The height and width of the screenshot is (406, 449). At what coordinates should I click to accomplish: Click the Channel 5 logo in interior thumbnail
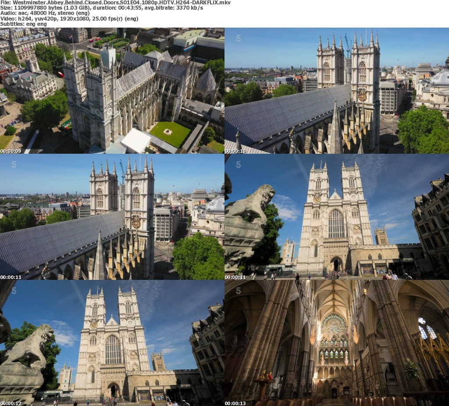point(239,291)
